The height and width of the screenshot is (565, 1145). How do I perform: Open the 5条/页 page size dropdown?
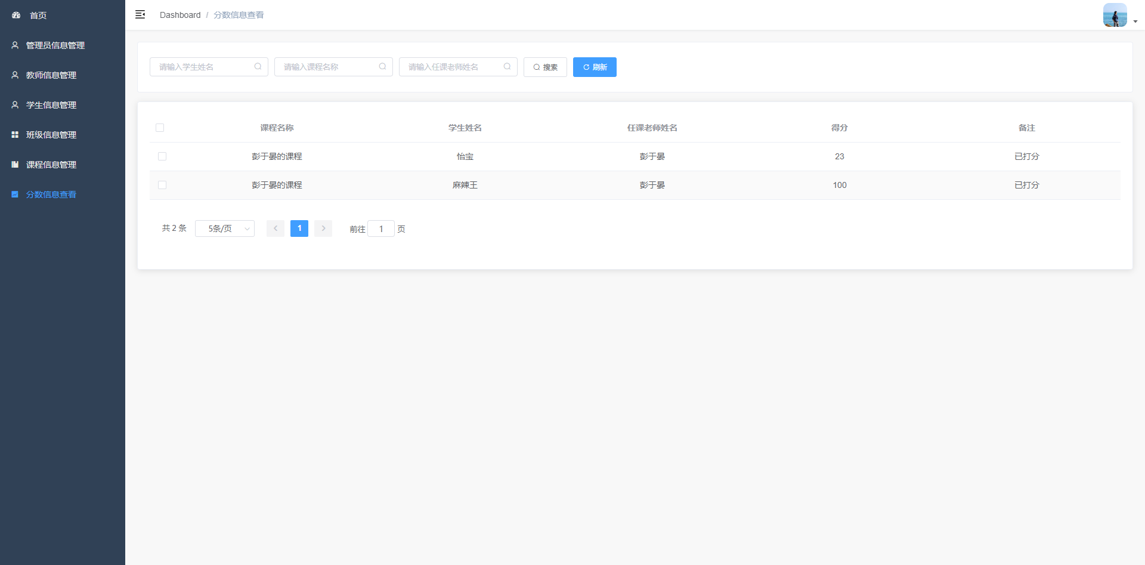pos(225,229)
